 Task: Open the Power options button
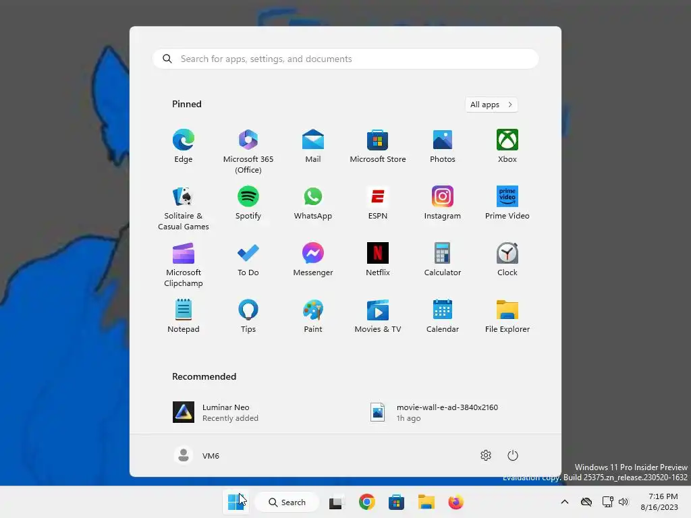pos(513,455)
